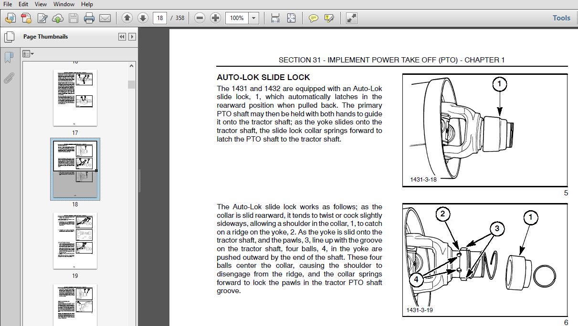Open the Bookmarks panel icon
This screenshot has height=326, width=578.
point(9,57)
